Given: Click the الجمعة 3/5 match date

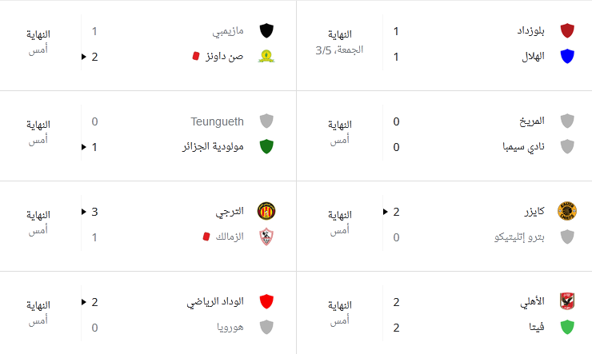Looking at the screenshot, I should [x=339, y=50].
